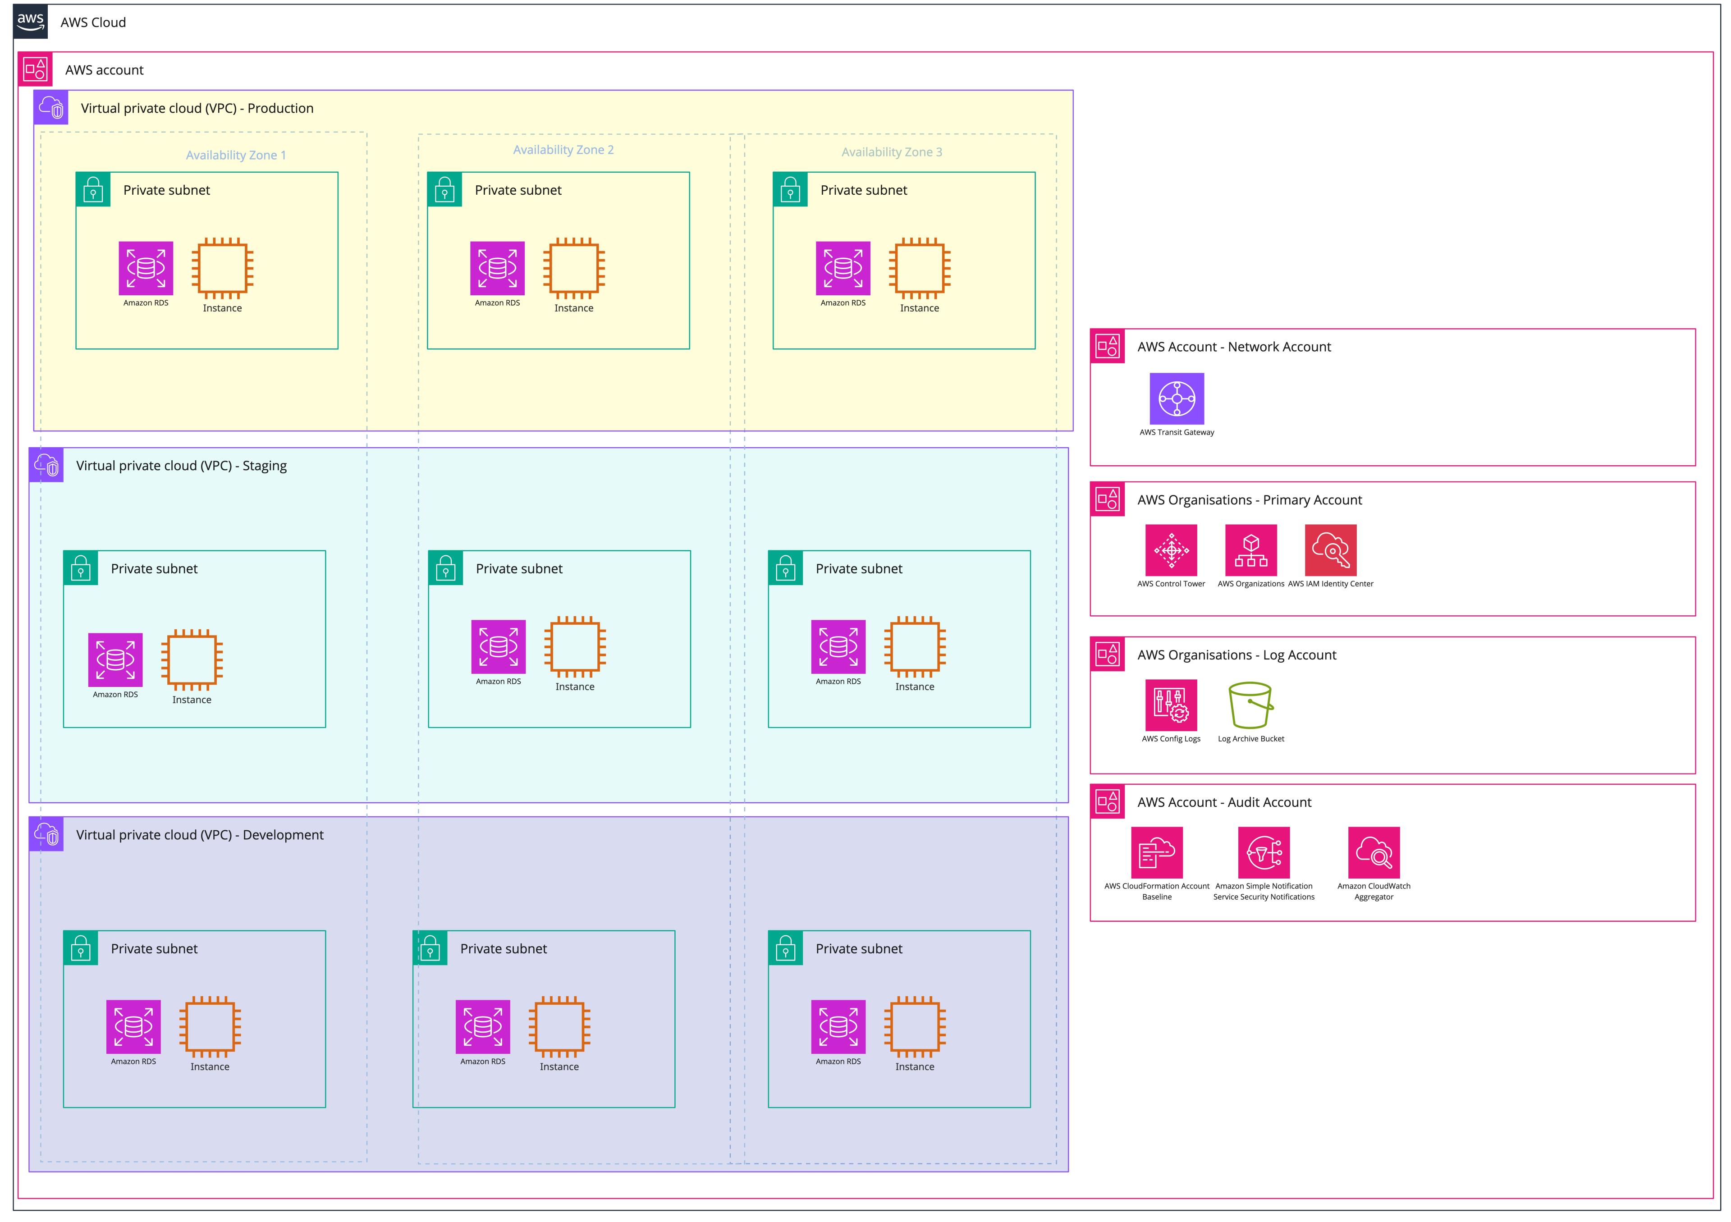Click Primary Account group icon

1108,499
